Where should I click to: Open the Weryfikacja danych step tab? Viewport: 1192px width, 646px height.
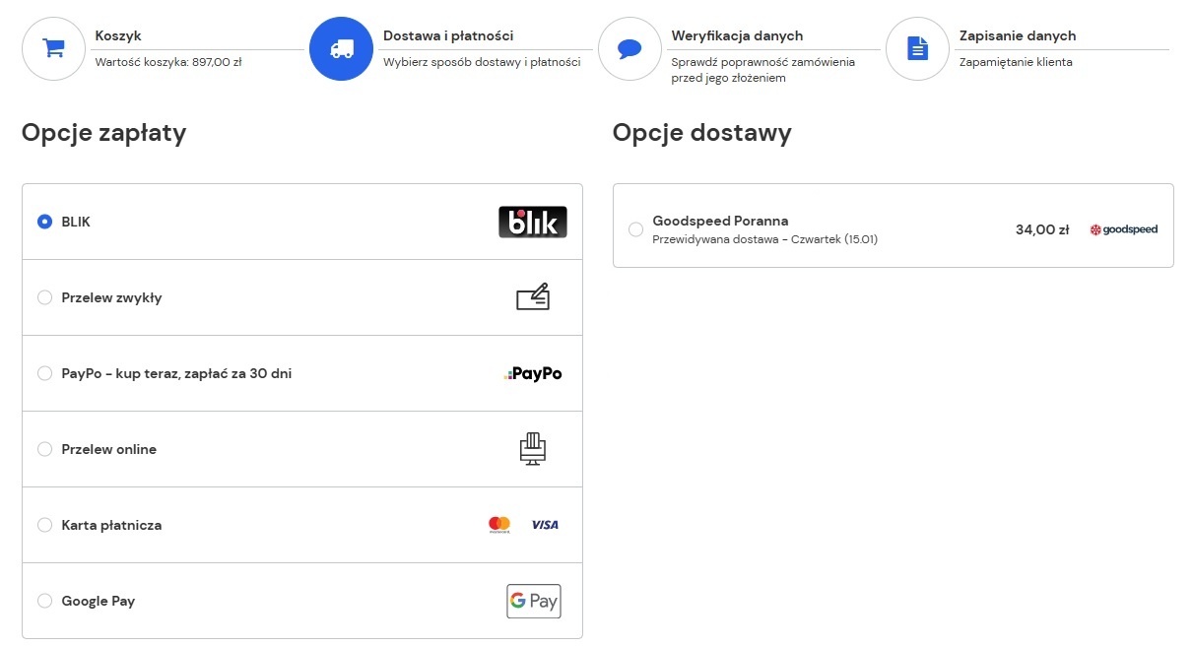(737, 36)
